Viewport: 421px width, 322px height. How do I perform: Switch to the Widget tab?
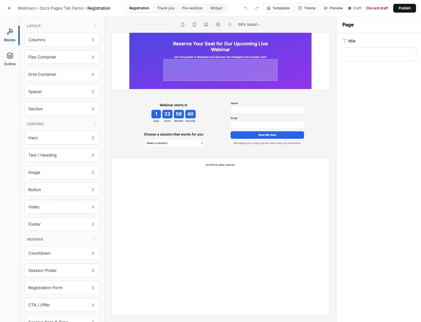tap(216, 8)
